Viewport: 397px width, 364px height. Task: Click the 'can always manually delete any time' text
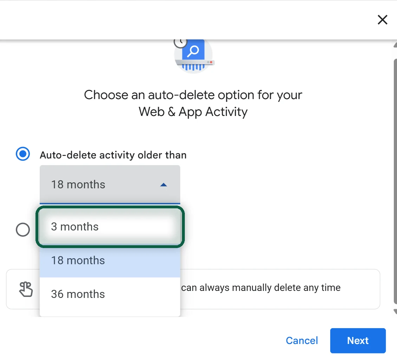pyautogui.click(x=261, y=287)
